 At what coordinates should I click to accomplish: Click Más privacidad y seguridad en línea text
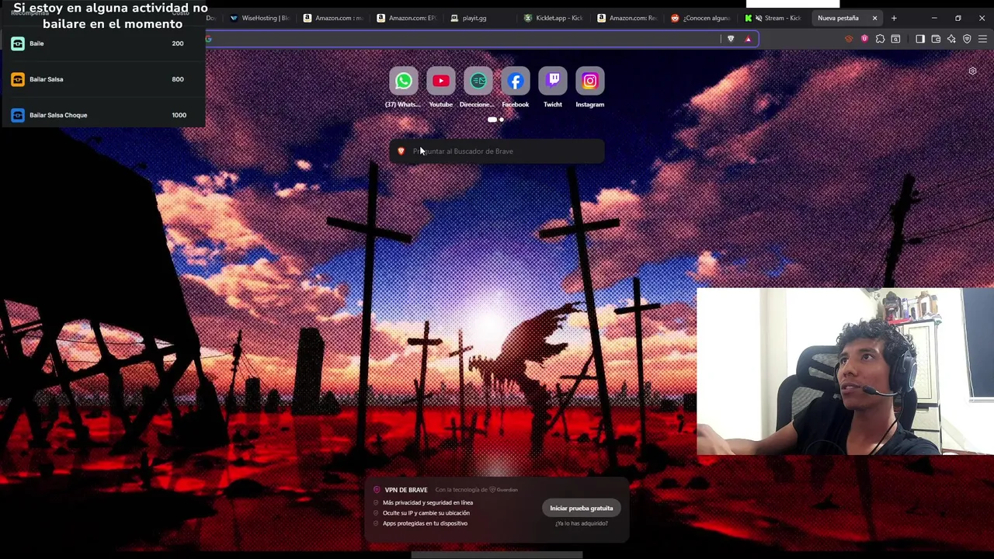(427, 503)
